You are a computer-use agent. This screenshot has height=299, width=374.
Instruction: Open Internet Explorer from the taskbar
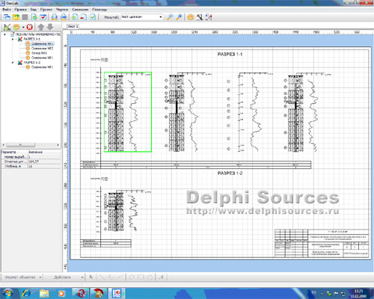[25, 293]
